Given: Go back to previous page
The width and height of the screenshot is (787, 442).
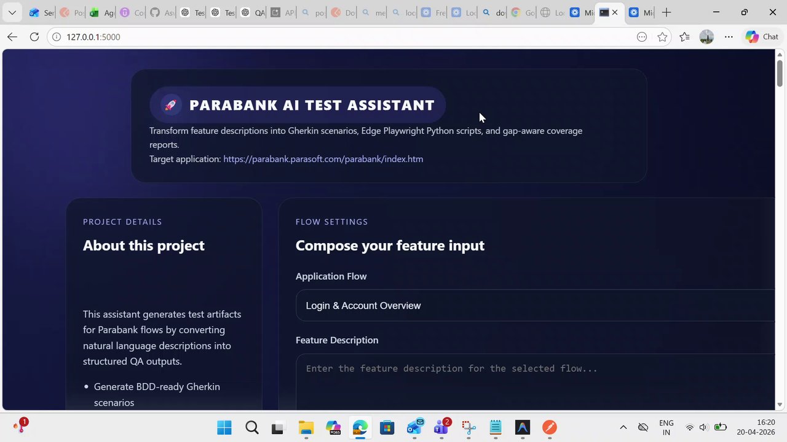Looking at the screenshot, I should (x=12, y=37).
